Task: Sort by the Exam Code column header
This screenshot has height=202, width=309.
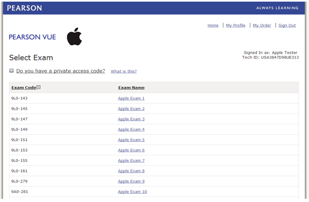Action: click(24, 87)
